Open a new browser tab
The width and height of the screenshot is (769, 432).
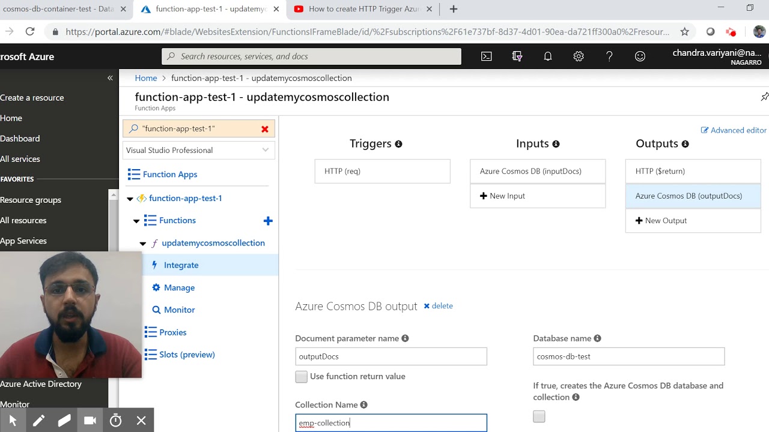pos(454,9)
